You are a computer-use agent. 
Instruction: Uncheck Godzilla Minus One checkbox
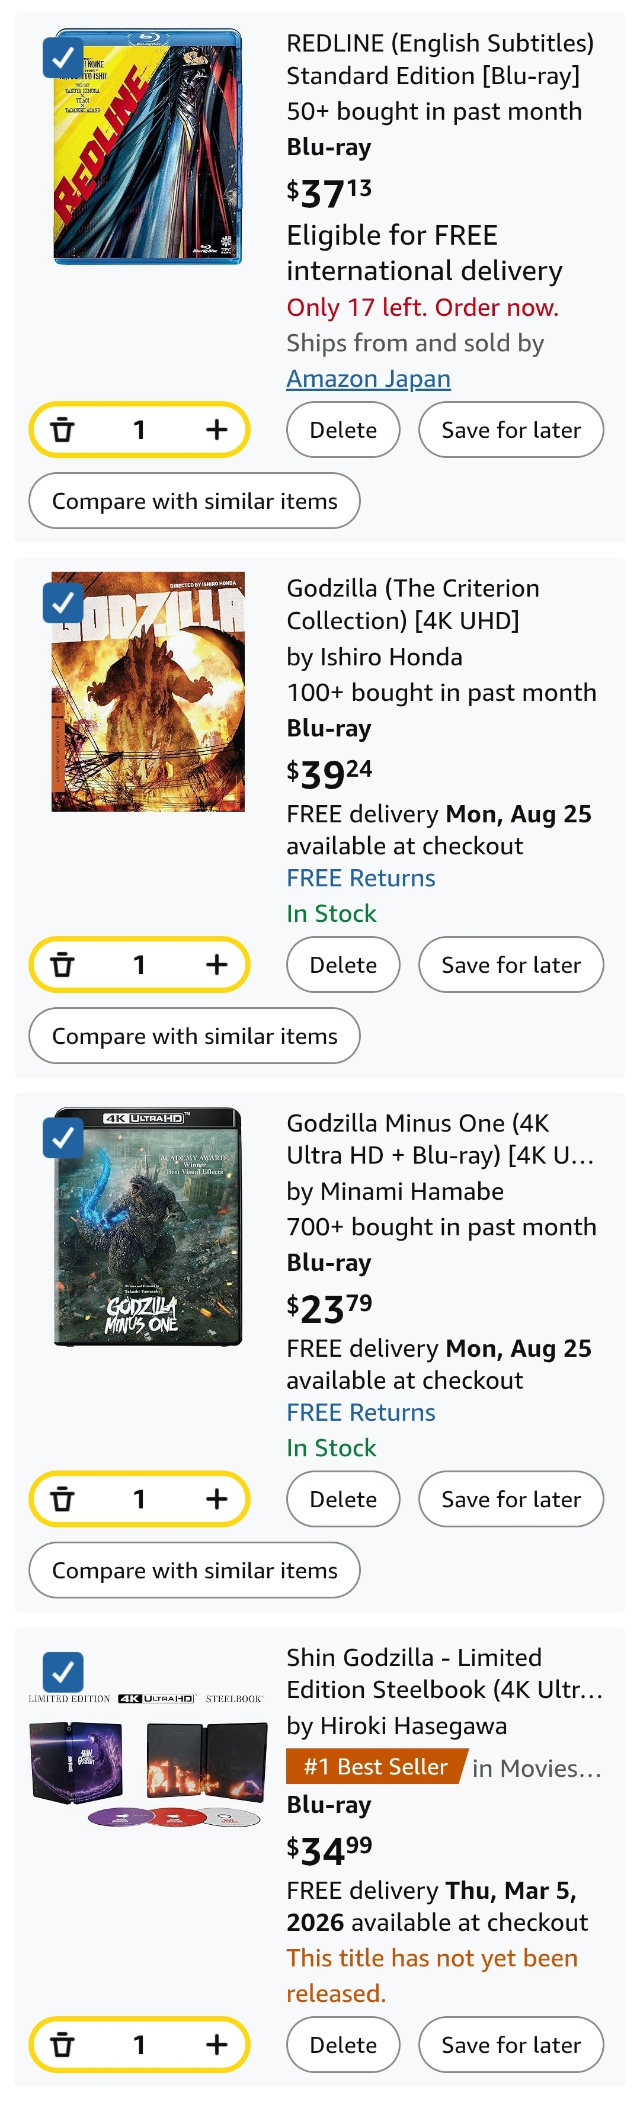click(x=63, y=1138)
